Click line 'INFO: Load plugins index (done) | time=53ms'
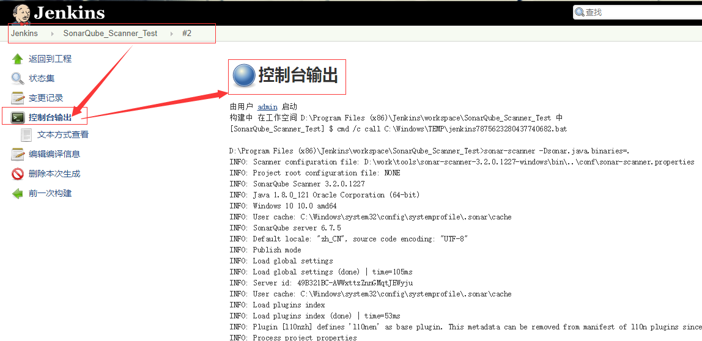The image size is (702, 341). pos(315,316)
